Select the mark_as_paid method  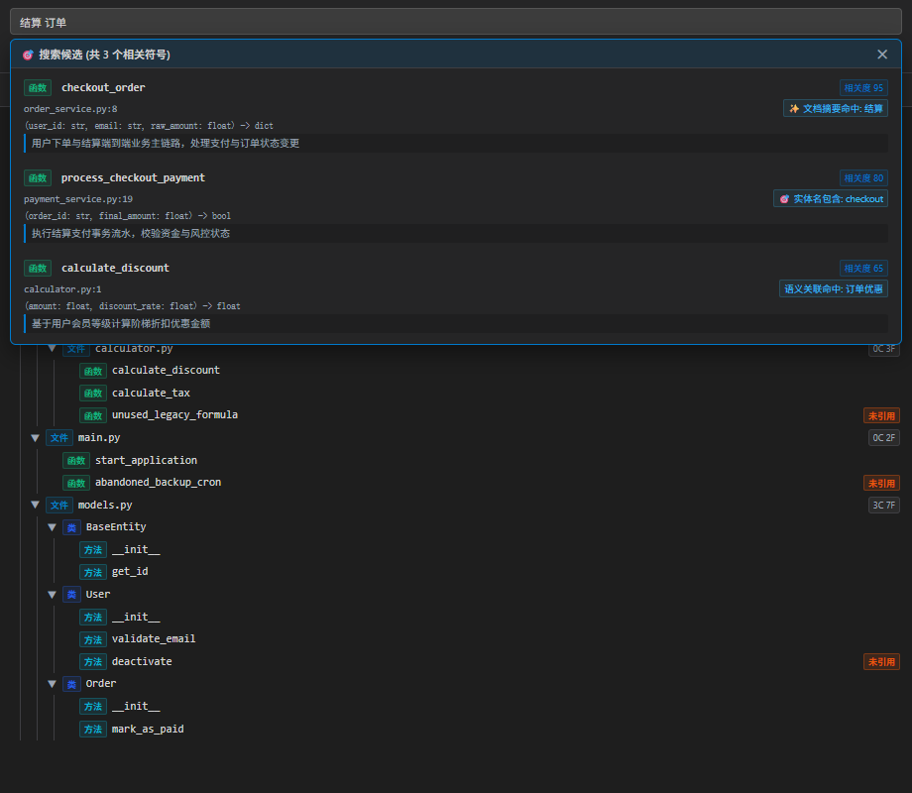click(148, 729)
